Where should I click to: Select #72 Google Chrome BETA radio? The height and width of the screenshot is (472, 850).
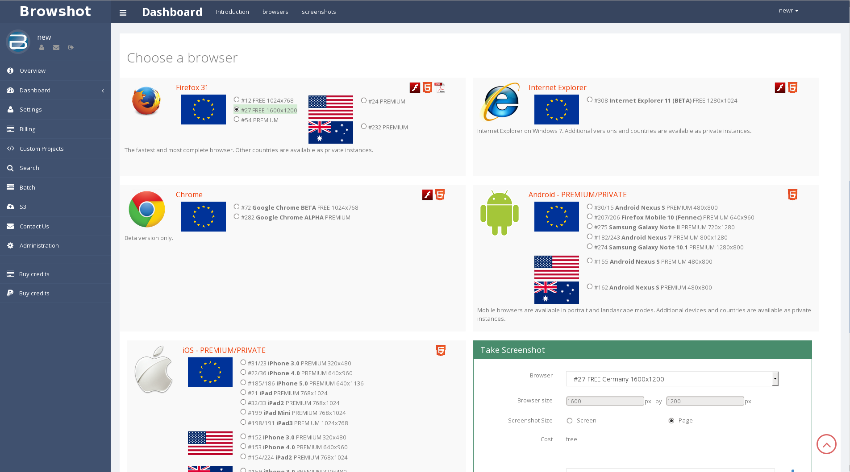[x=237, y=207]
